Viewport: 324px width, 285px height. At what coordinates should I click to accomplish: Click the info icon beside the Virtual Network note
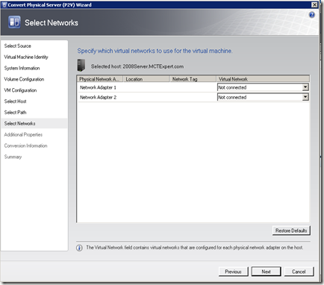coord(79,248)
